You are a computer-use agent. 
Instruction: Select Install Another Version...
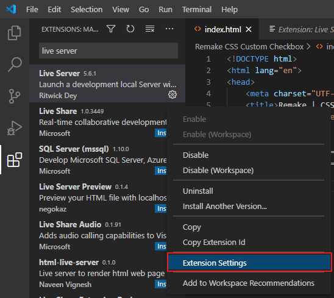(x=249, y=206)
